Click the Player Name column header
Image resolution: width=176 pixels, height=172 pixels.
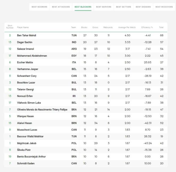point(23,27)
